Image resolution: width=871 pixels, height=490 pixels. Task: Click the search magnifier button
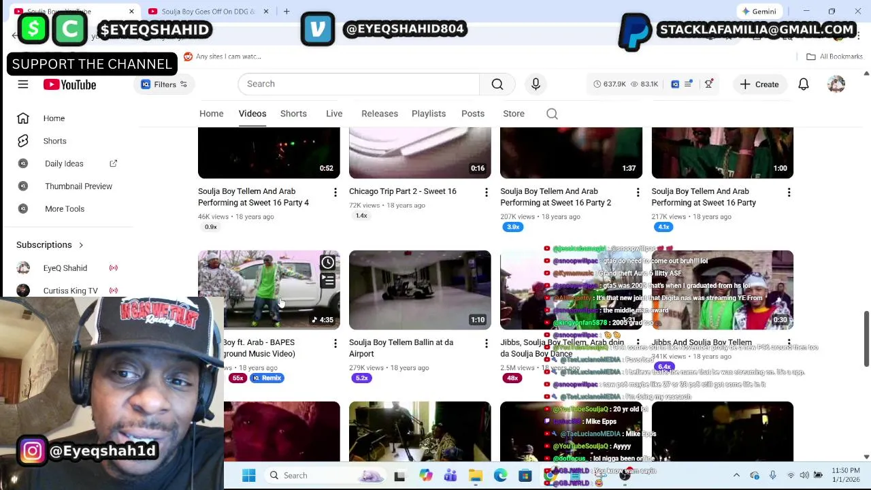497,84
